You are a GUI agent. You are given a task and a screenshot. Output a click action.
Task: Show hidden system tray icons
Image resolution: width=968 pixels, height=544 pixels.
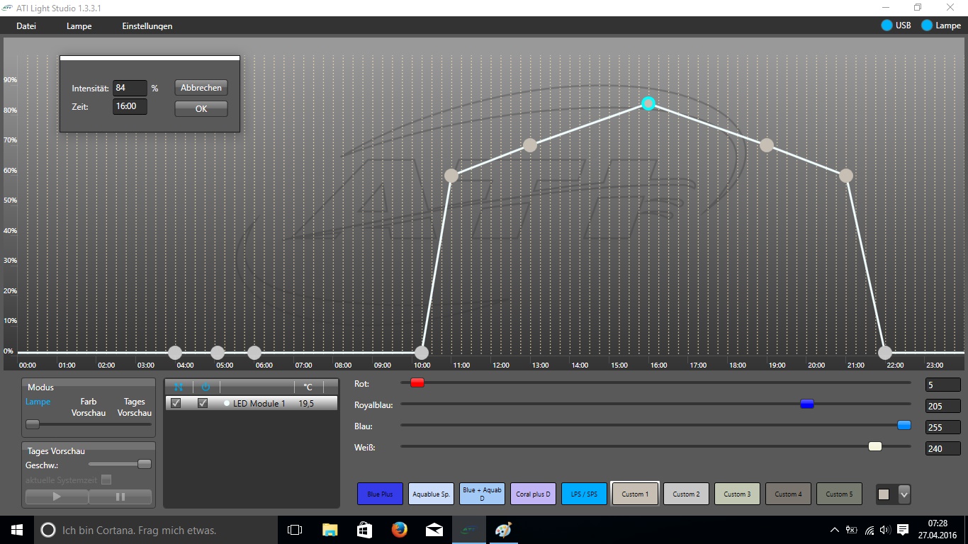click(x=835, y=530)
